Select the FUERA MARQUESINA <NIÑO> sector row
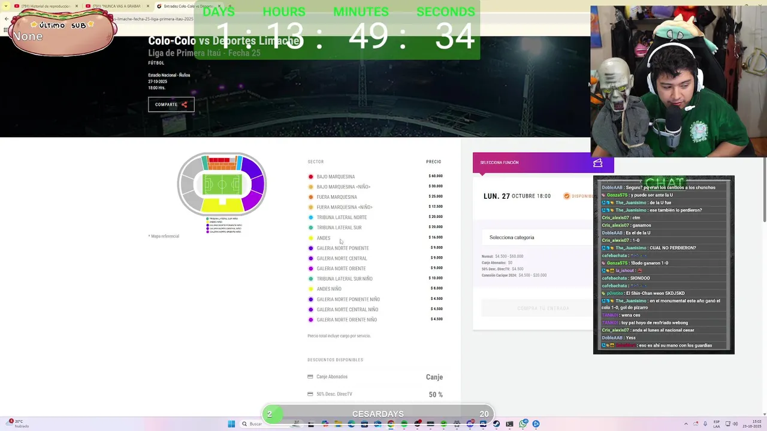767x431 pixels. [x=375, y=207]
